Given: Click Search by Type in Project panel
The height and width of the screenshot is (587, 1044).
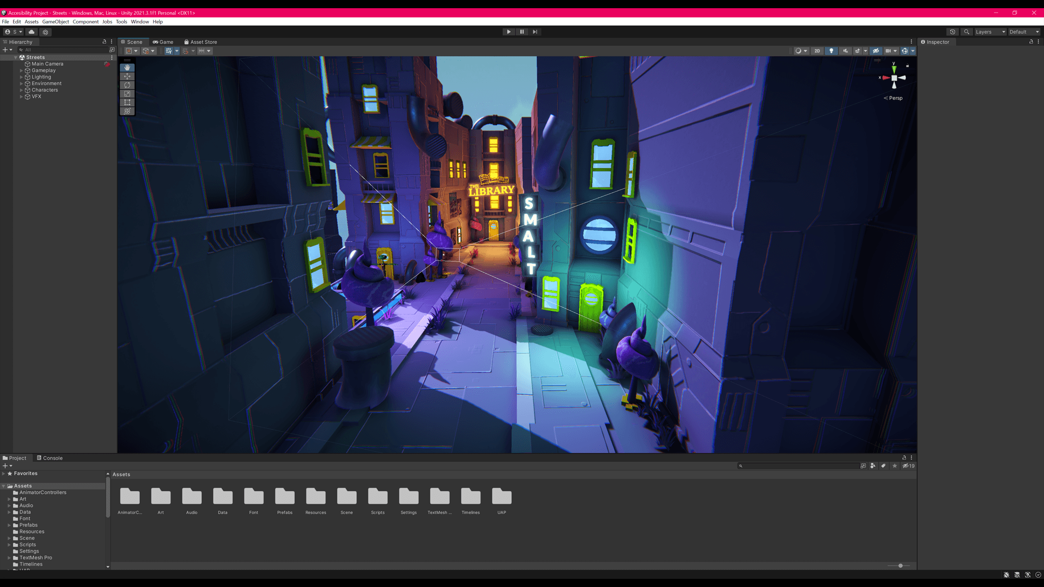Looking at the screenshot, I should (873, 466).
